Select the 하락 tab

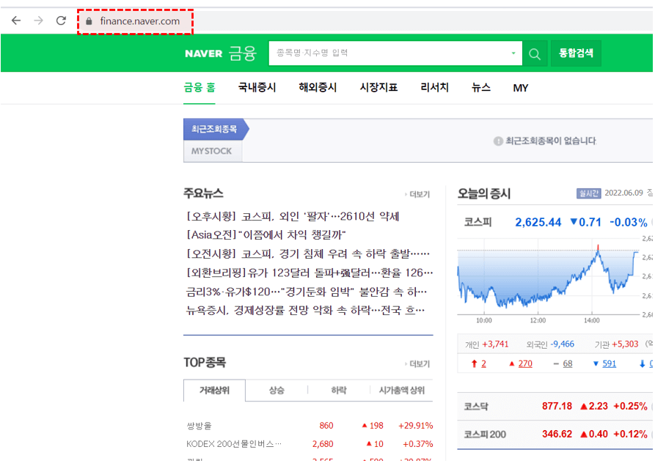[x=339, y=391]
